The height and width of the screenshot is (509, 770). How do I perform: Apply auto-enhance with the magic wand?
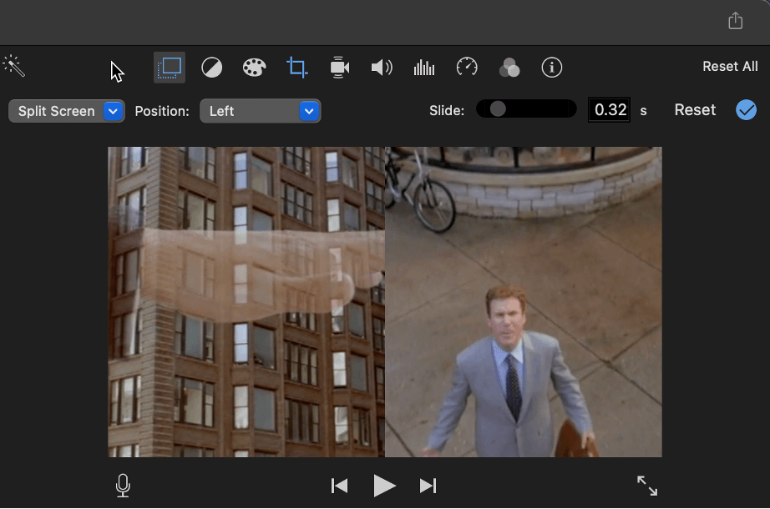tap(13, 66)
